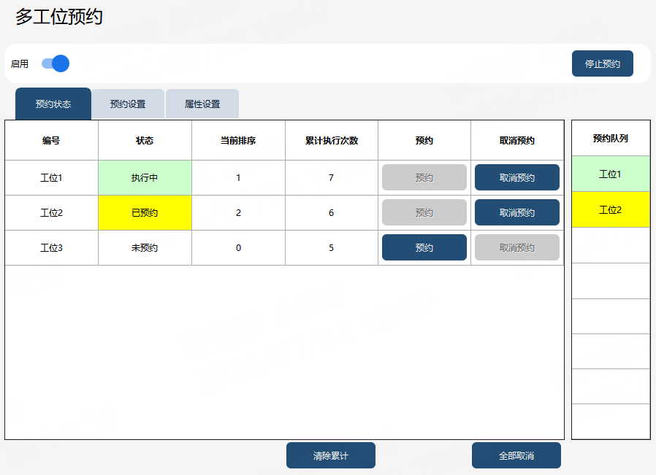Image resolution: width=656 pixels, height=475 pixels.
Task: Click 工位3 cumulative count value 5
Action: (332, 248)
